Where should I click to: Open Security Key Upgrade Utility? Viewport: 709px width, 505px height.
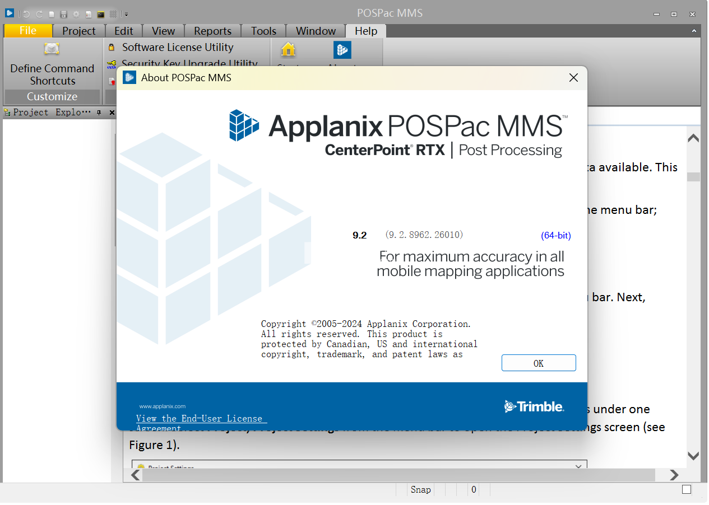tap(190, 64)
